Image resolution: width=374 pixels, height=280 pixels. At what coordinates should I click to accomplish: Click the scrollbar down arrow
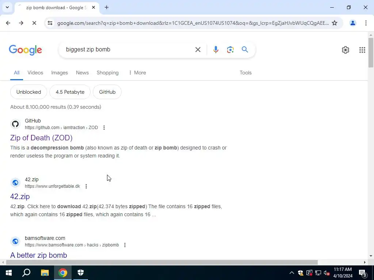pyautogui.click(x=371, y=256)
